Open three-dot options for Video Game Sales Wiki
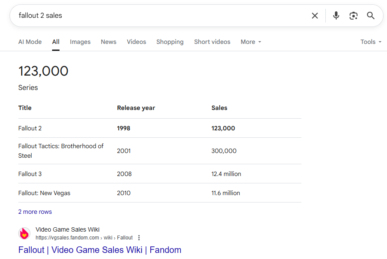This screenshot has width=387, height=259. [x=139, y=238]
